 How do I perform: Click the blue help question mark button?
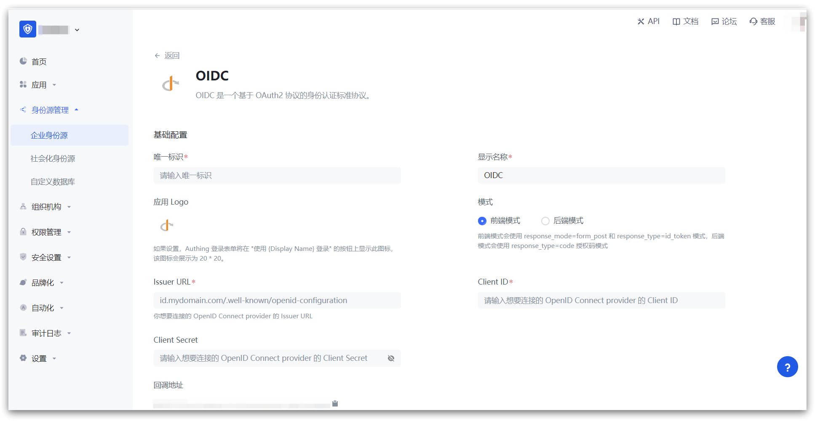(x=787, y=367)
